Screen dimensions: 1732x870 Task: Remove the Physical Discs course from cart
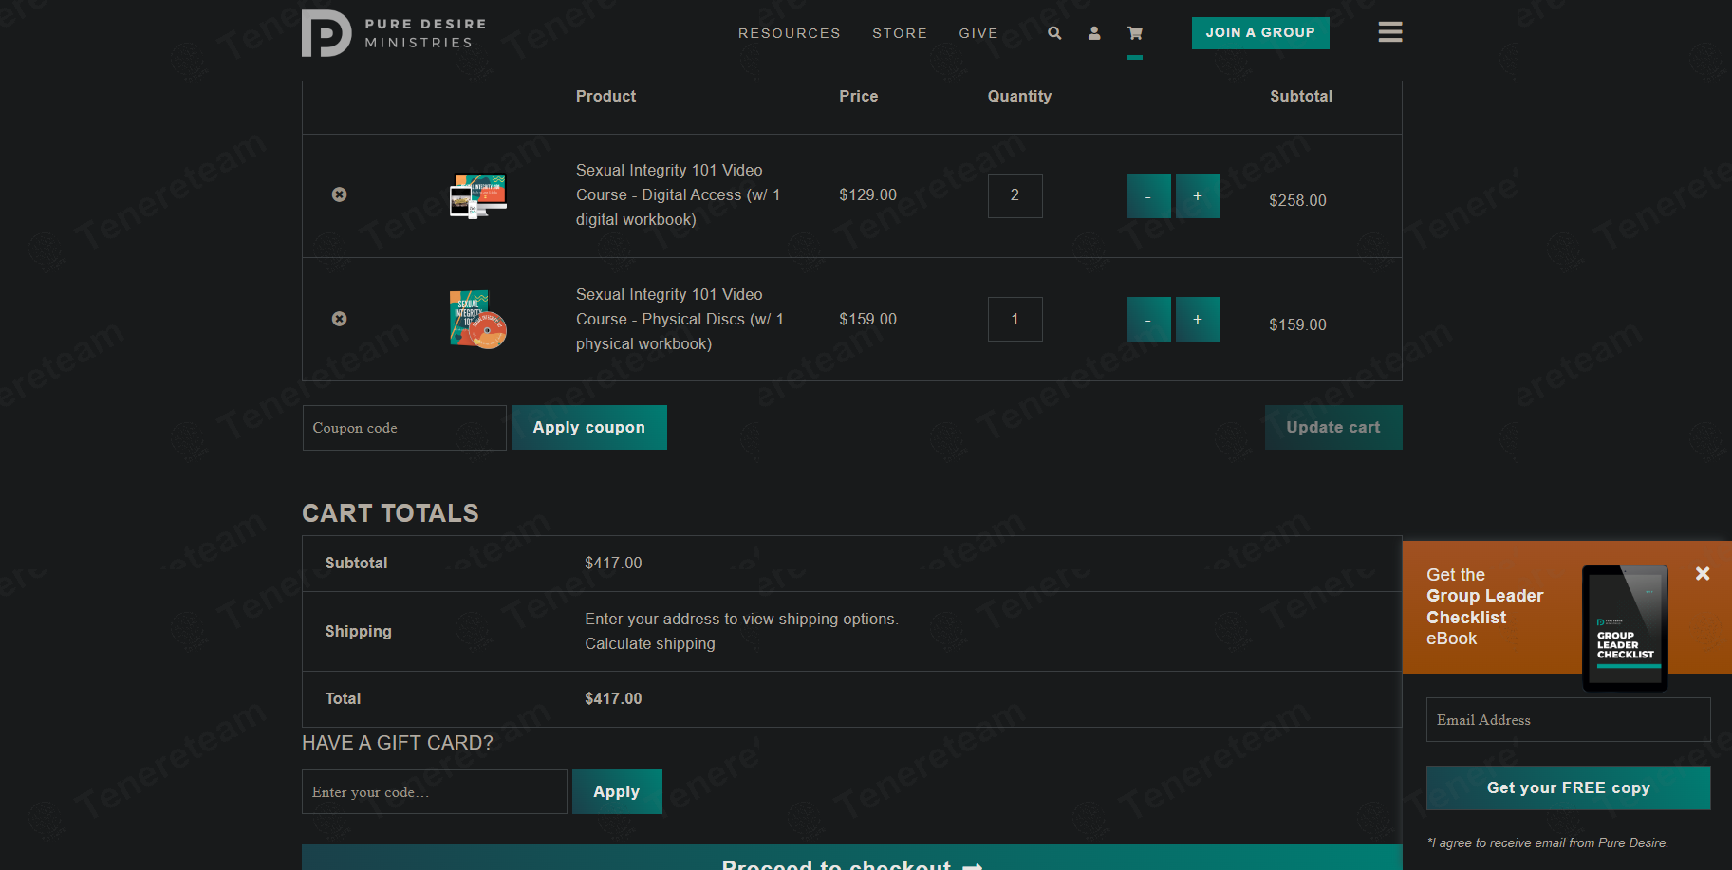pos(339,319)
